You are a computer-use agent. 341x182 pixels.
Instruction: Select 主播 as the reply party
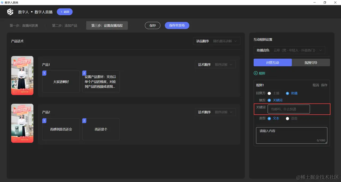tap(273, 93)
